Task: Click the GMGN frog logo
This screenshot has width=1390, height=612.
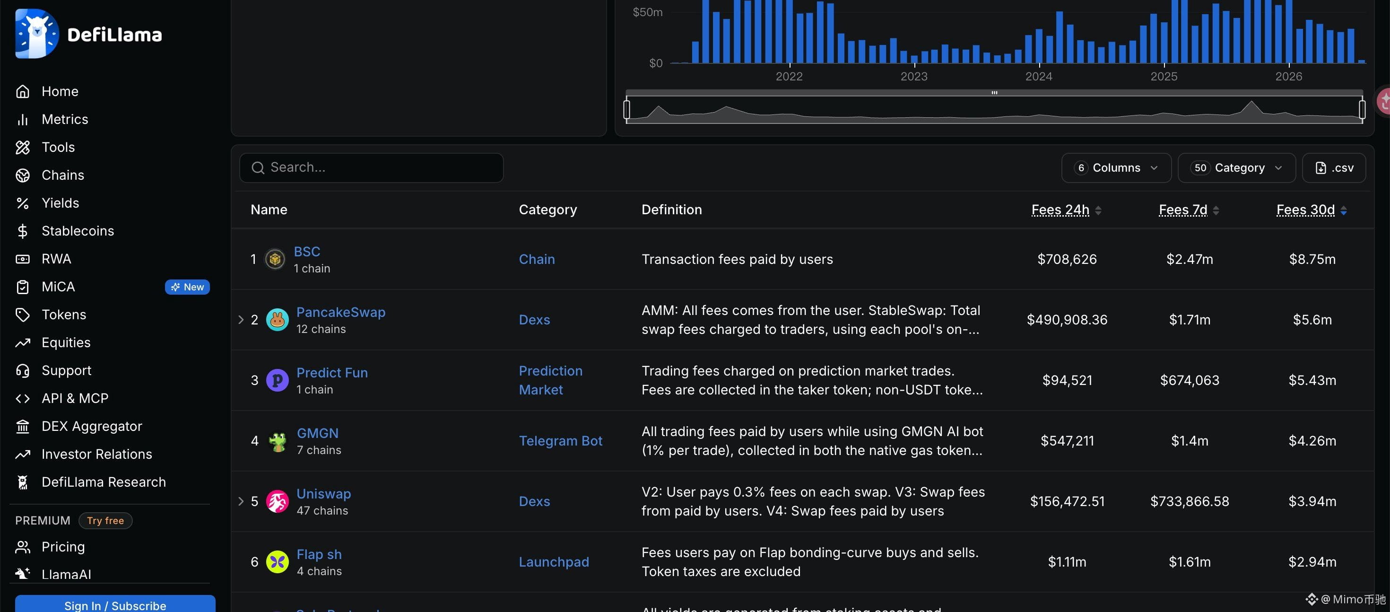Action: 278,441
